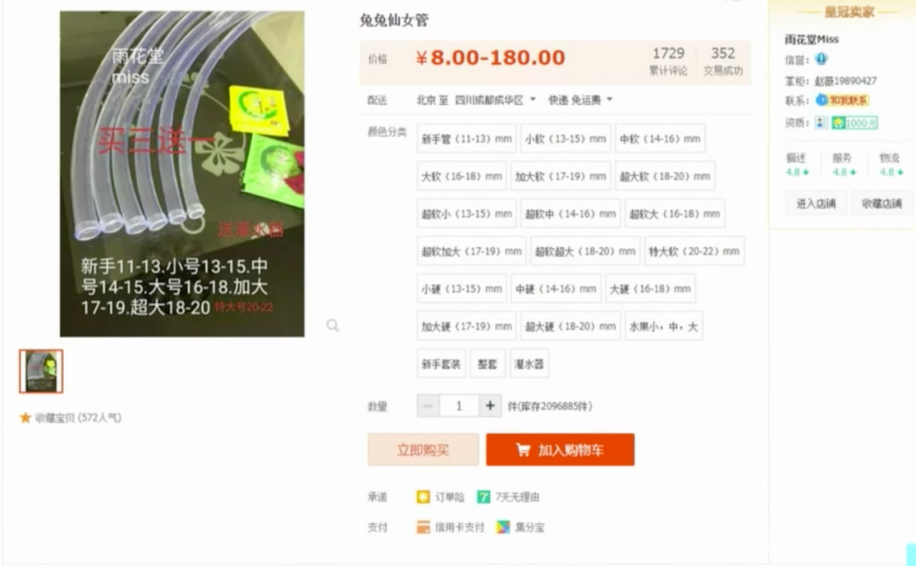Increase quantity with the plus button
This screenshot has width=916, height=566.
tap(490, 406)
